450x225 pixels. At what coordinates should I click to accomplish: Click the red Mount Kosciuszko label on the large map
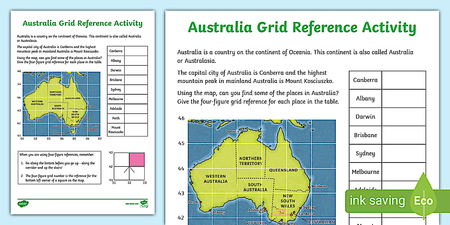pos(281,212)
